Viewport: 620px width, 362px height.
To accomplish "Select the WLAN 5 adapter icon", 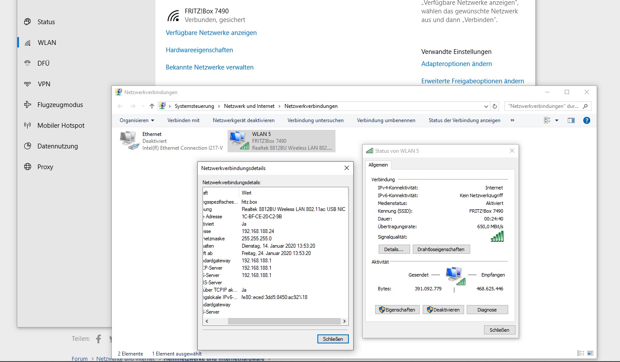I will click(239, 141).
